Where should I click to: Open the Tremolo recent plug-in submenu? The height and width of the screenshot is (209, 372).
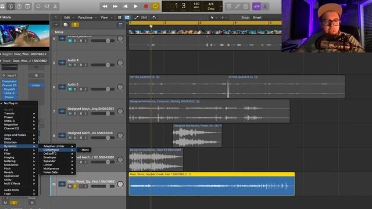19,114
